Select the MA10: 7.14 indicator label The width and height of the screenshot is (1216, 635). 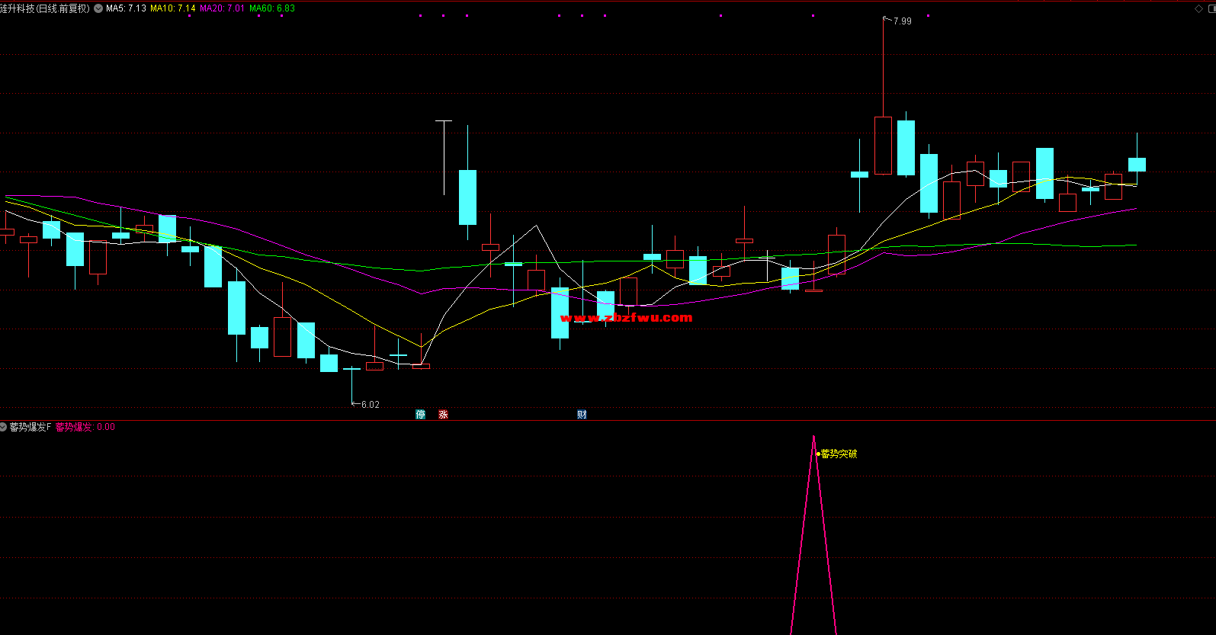173,8
